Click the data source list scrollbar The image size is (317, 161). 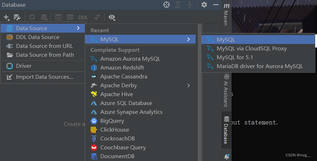click(200, 93)
